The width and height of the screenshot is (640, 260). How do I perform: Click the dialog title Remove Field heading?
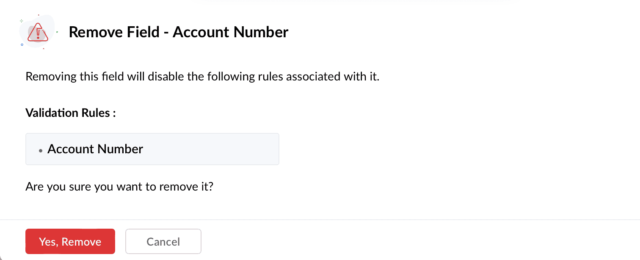point(178,32)
